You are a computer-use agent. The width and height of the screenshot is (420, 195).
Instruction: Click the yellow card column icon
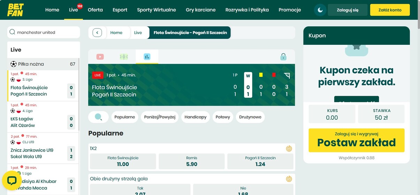coord(261,75)
